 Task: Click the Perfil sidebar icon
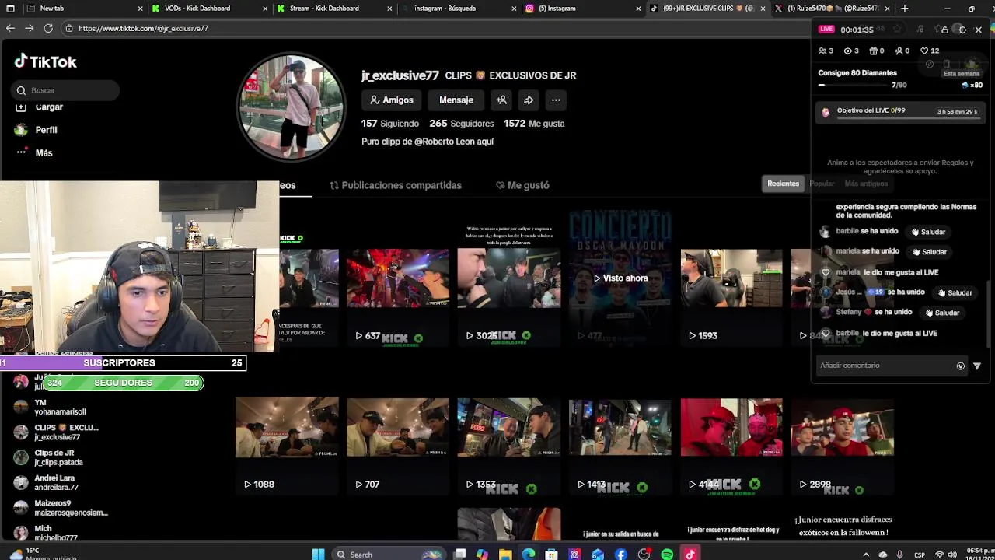click(21, 130)
